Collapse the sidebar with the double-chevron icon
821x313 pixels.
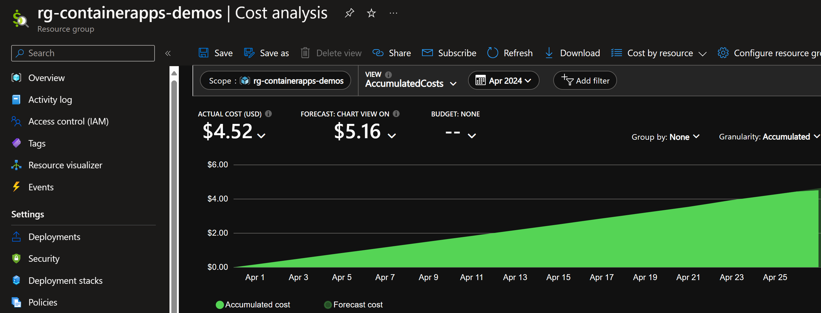pos(168,53)
